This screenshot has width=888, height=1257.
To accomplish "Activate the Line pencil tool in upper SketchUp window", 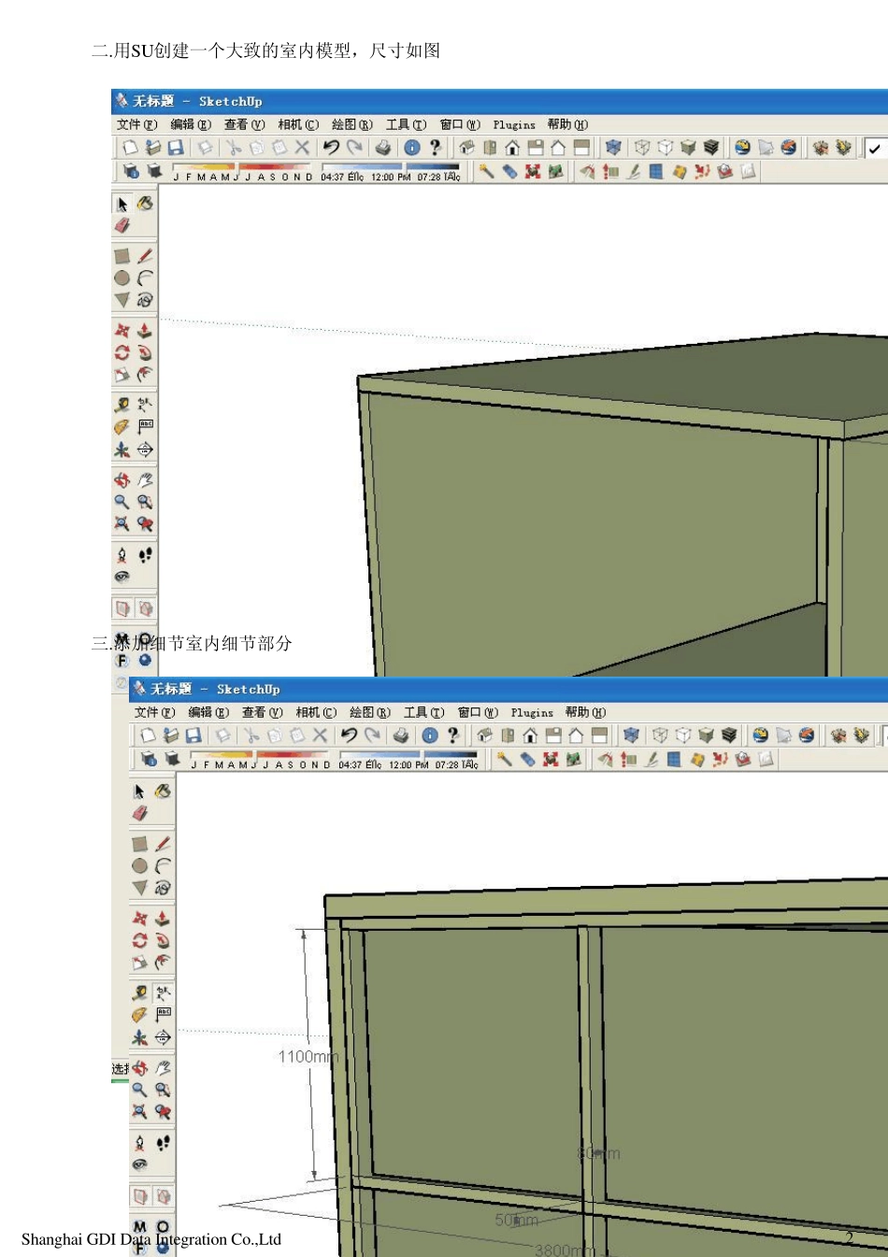I will [x=145, y=256].
